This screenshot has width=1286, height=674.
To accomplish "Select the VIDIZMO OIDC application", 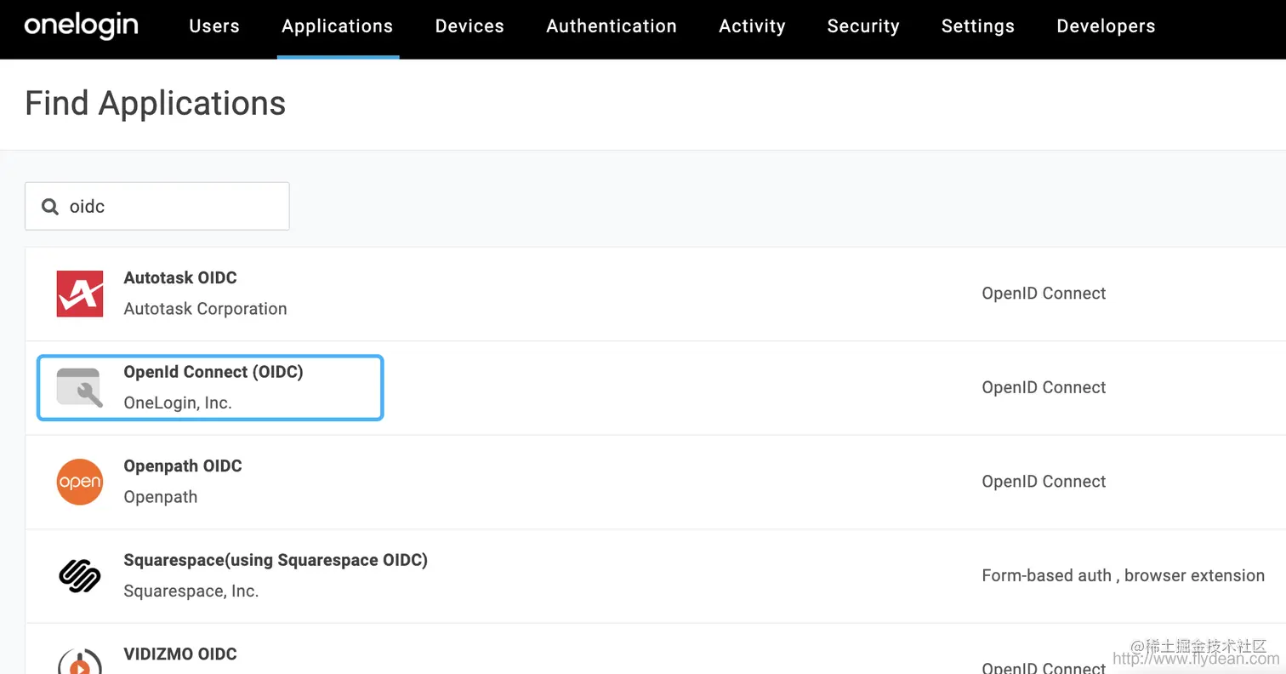I will pos(180,654).
